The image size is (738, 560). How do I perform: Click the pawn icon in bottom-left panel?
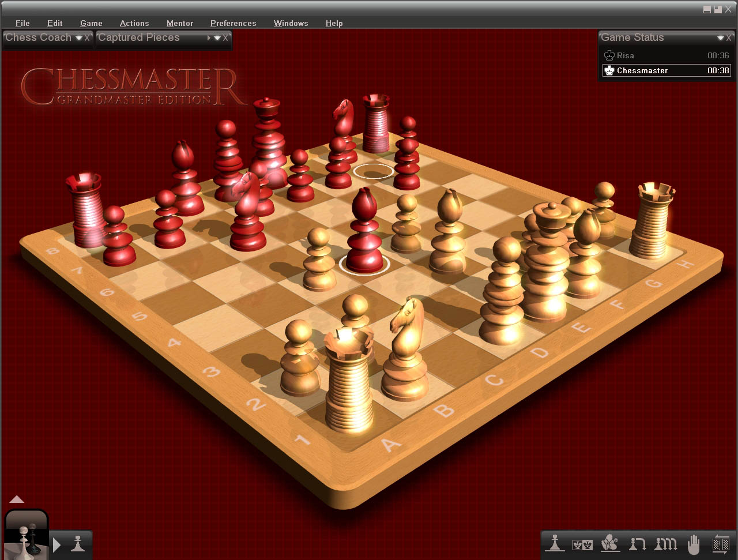point(78,544)
